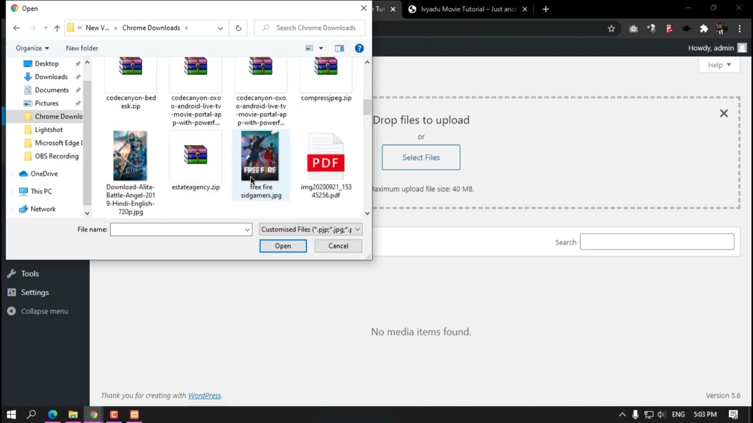Viewport: 753px width, 423px height.
Task: Click the navigation pane scroll-up arrow
Action: pos(87,62)
